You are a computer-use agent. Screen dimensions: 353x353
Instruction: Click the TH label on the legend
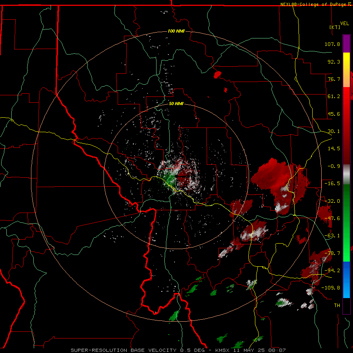click(337, 306)
